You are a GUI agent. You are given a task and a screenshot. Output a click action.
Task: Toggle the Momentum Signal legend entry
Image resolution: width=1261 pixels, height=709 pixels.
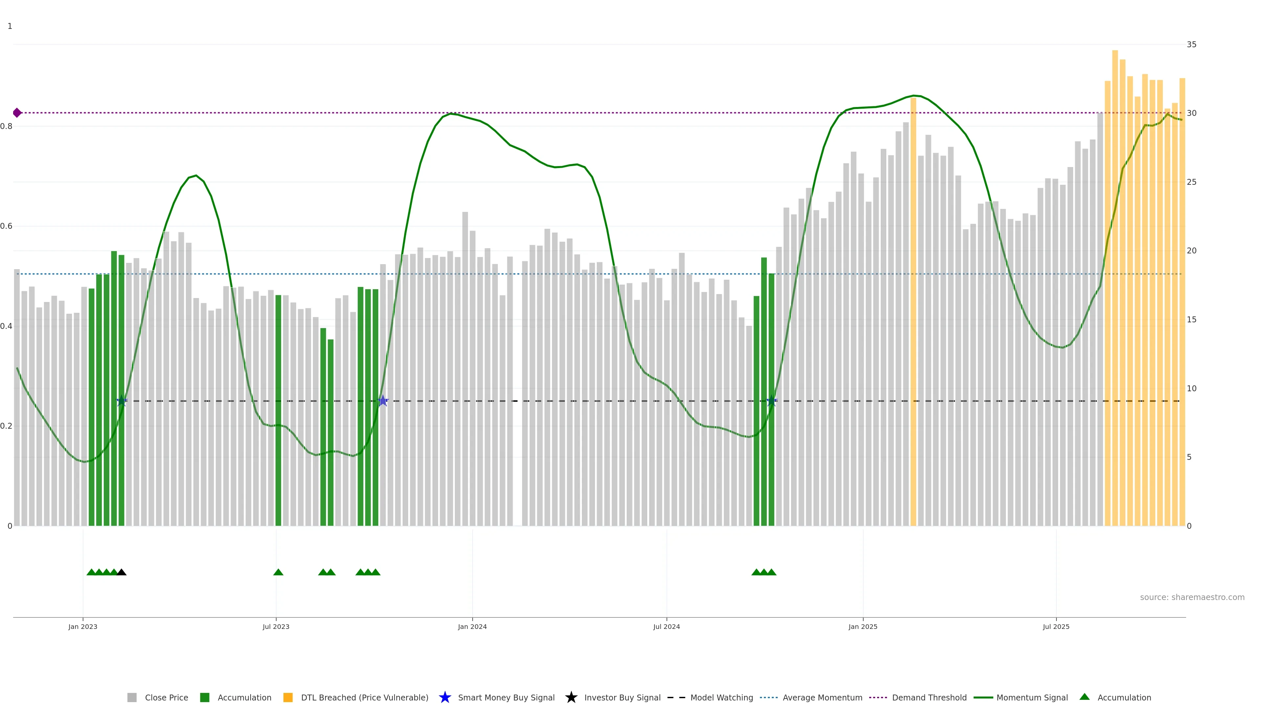(x=1032, y=697)
